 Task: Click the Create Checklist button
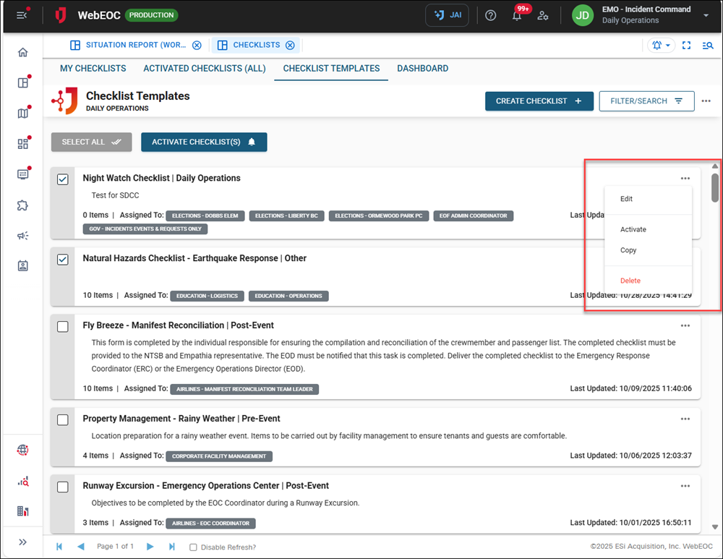tap(539, 101)
